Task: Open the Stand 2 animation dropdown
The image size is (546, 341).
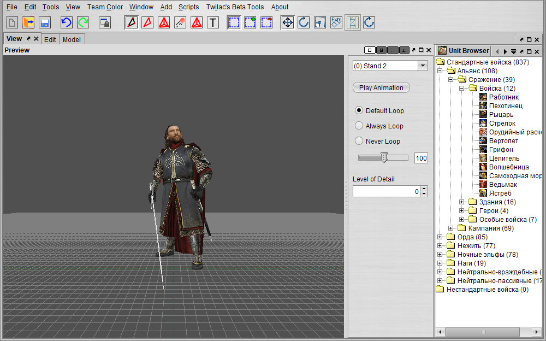Action: click(x=423, y=66)
